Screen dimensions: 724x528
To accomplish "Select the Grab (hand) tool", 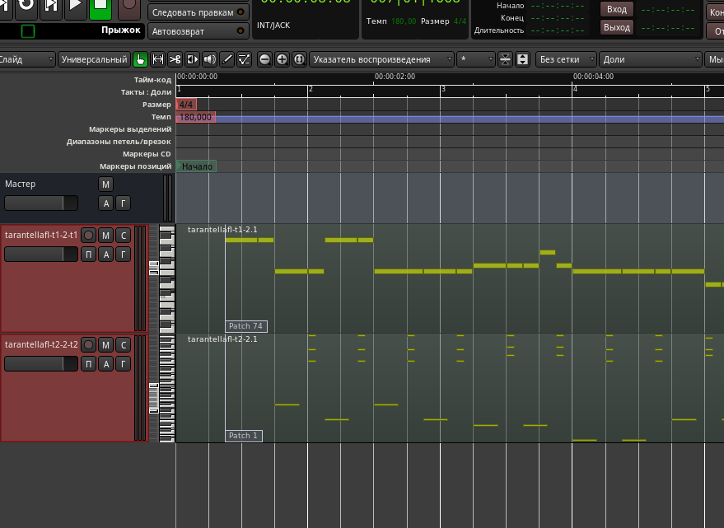I will pos(141,59).
